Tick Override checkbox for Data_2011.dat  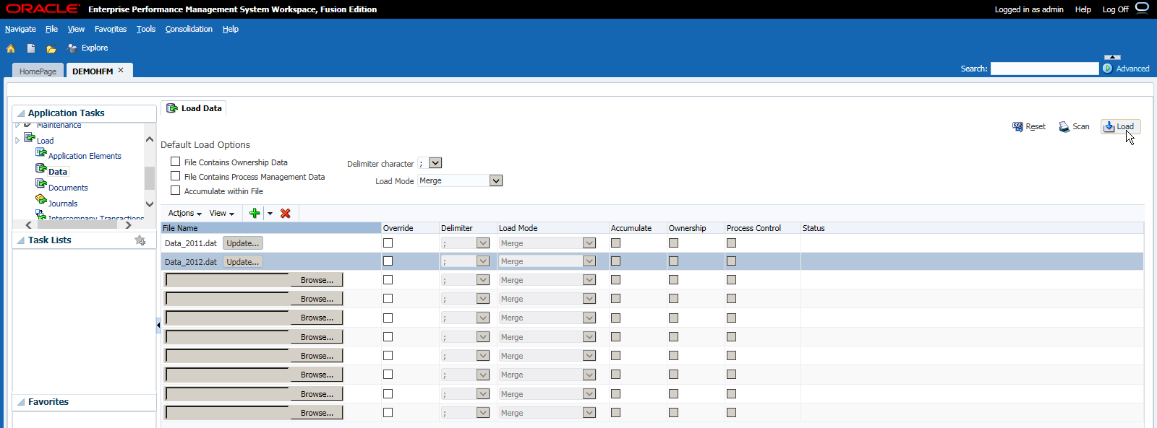(388, 243)
